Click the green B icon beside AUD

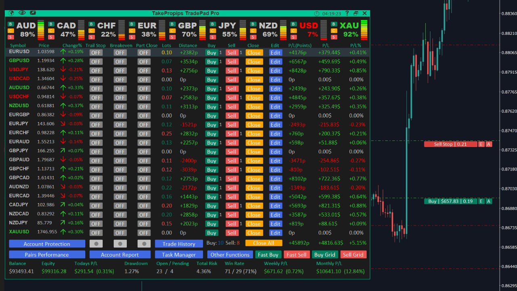pos(11,25)
